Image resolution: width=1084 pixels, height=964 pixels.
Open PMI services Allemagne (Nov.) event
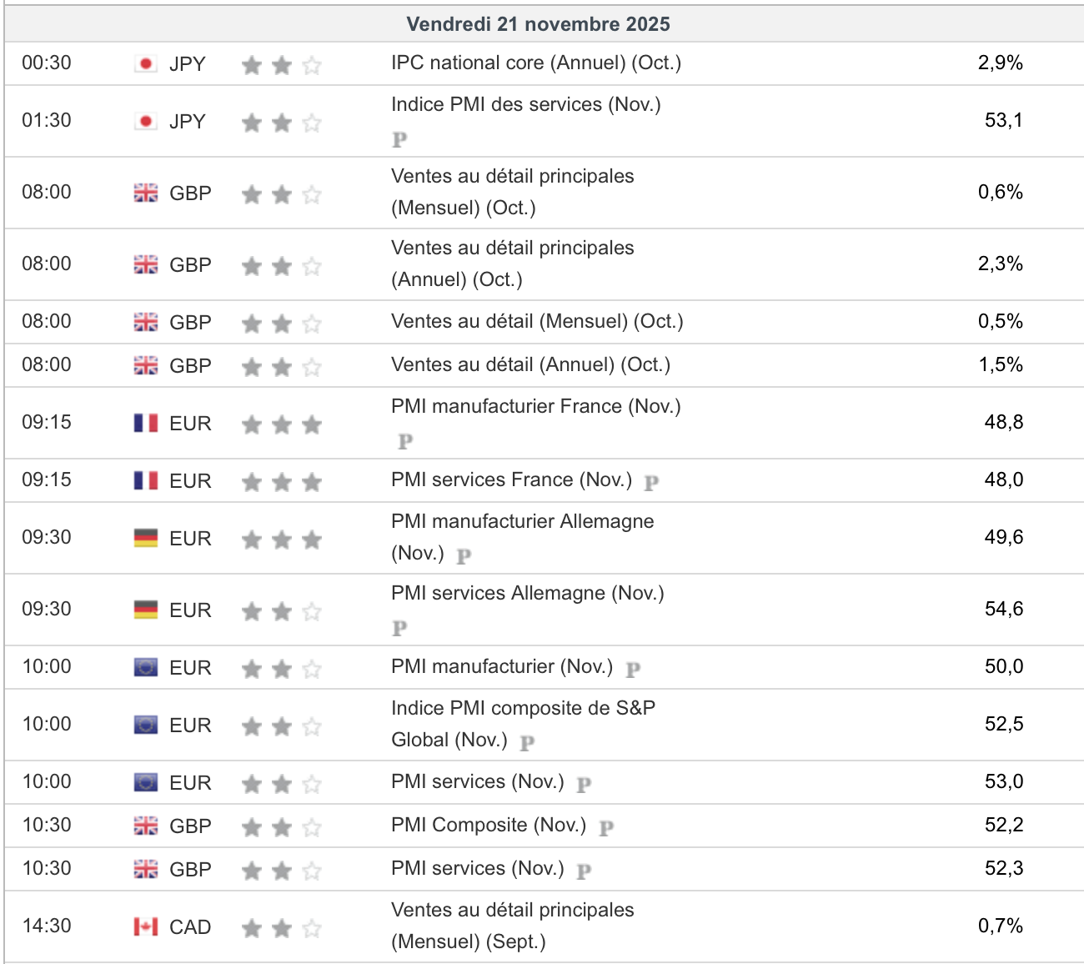click(x=528, y=594)
